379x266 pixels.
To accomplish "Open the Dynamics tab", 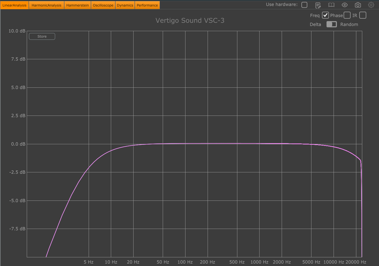I will click(125, 5).
